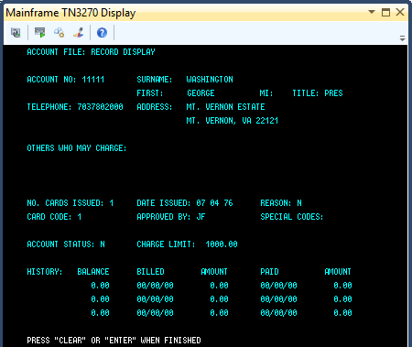Click the 'ACCOUNT FILE: RECORD DISPLAY' heading
Image resolution: width=412 pixels, height=347 pixels.
click(x=91, y=52)
